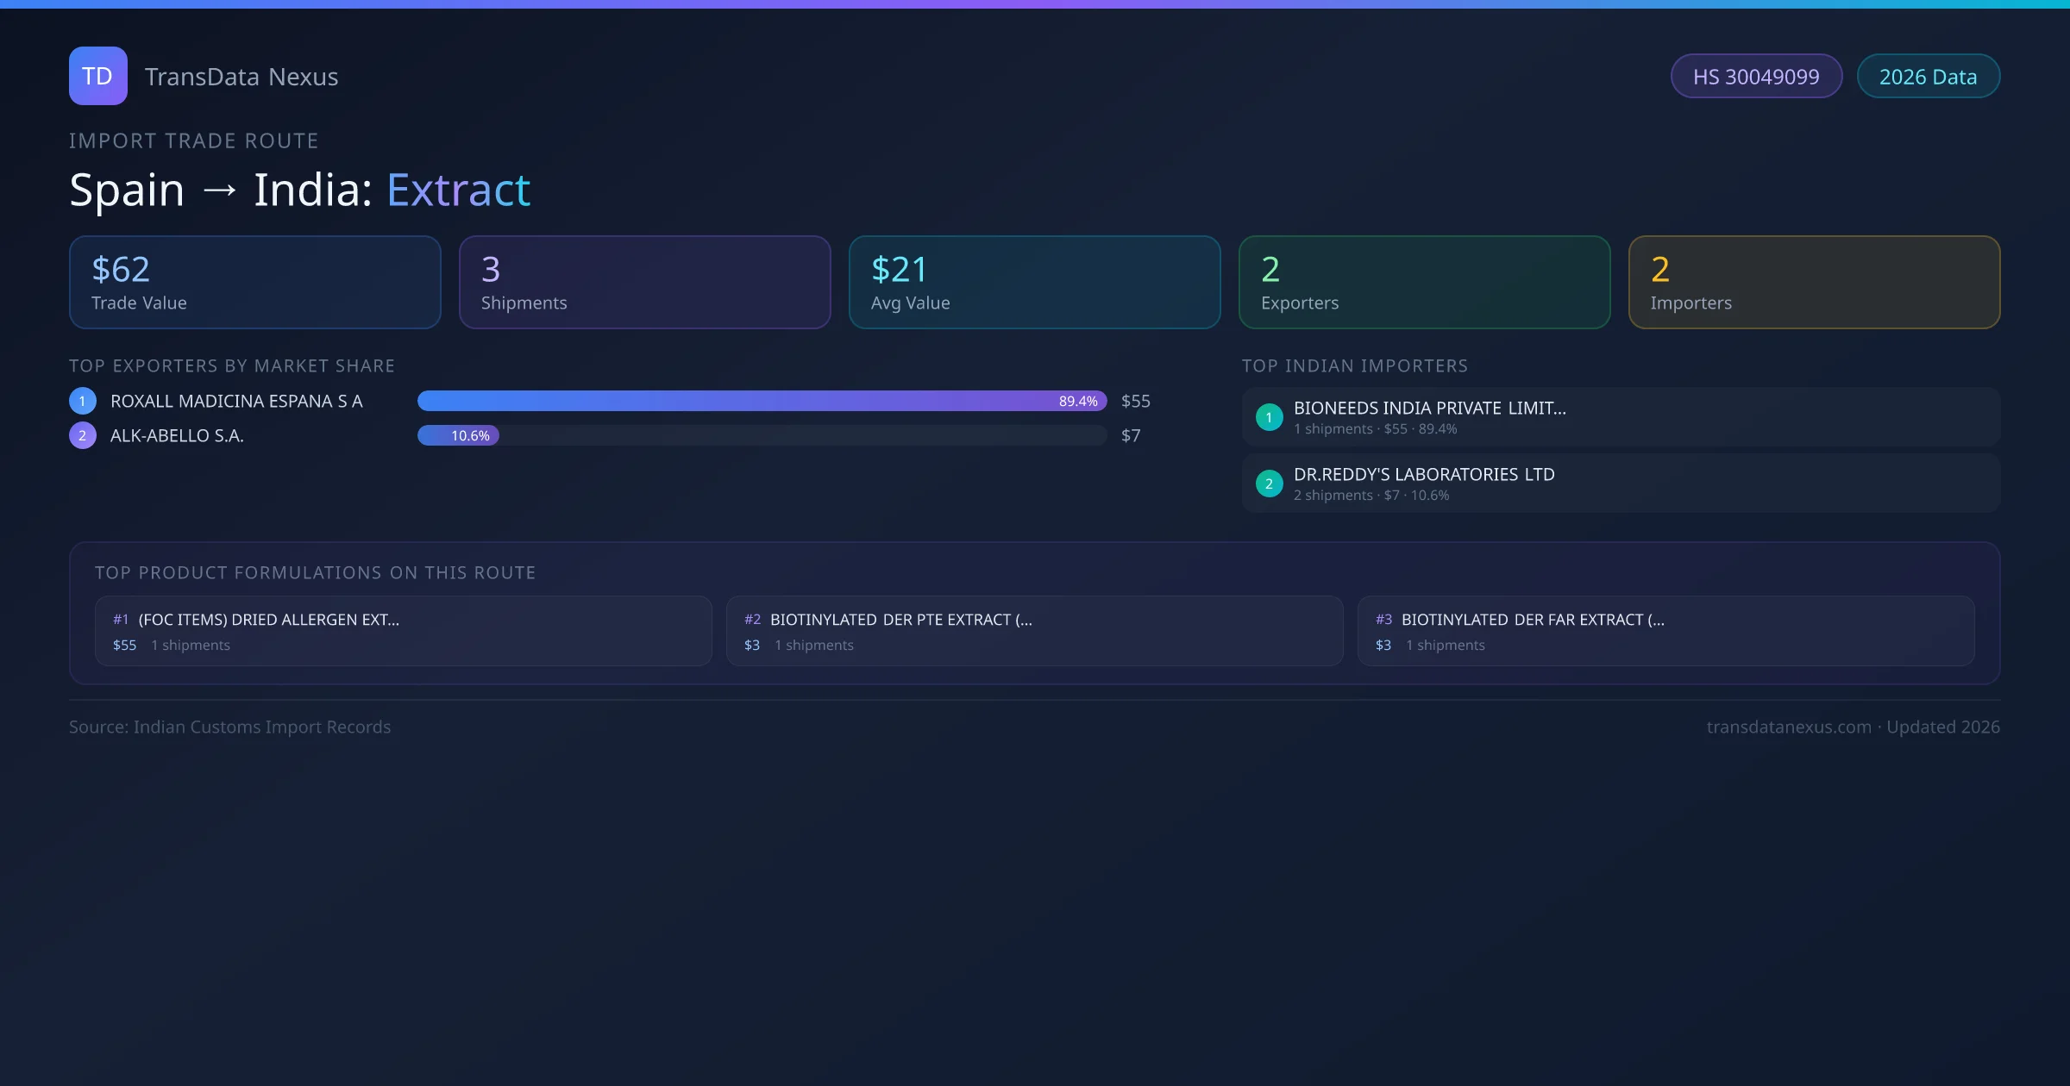Click rank 2 badge beside ALK-ABELLO
This screenshot has width=2070, height=1086.
click(x=83, y=435)
